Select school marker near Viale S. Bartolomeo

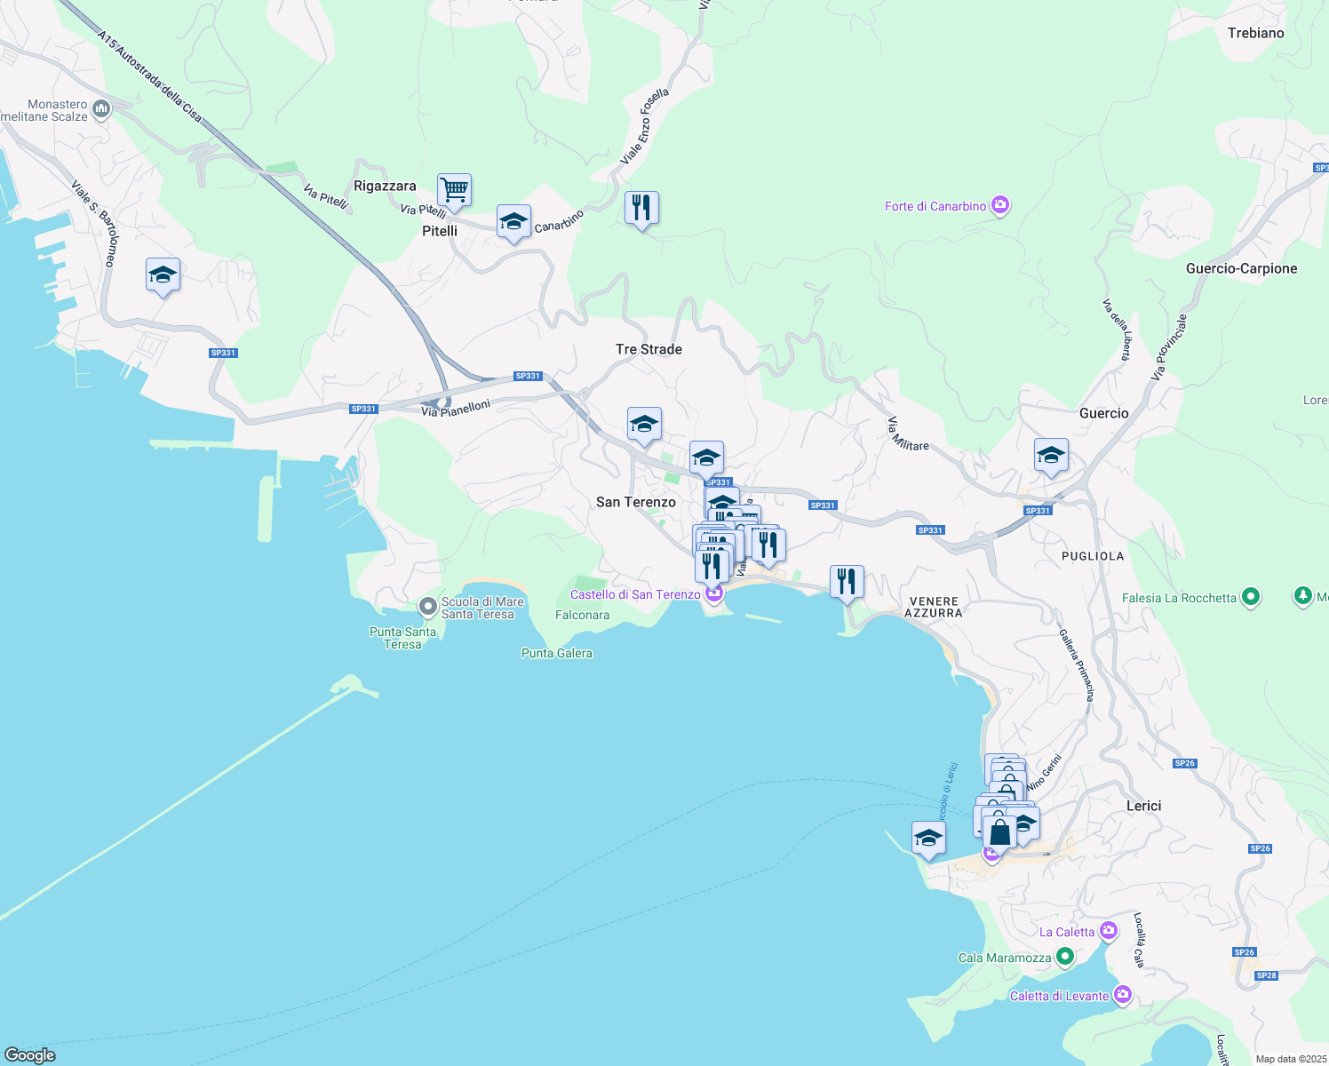tap(163, 274)
